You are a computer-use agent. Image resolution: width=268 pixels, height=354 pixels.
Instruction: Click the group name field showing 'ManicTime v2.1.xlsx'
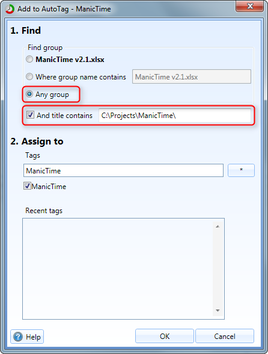point(192,77)
